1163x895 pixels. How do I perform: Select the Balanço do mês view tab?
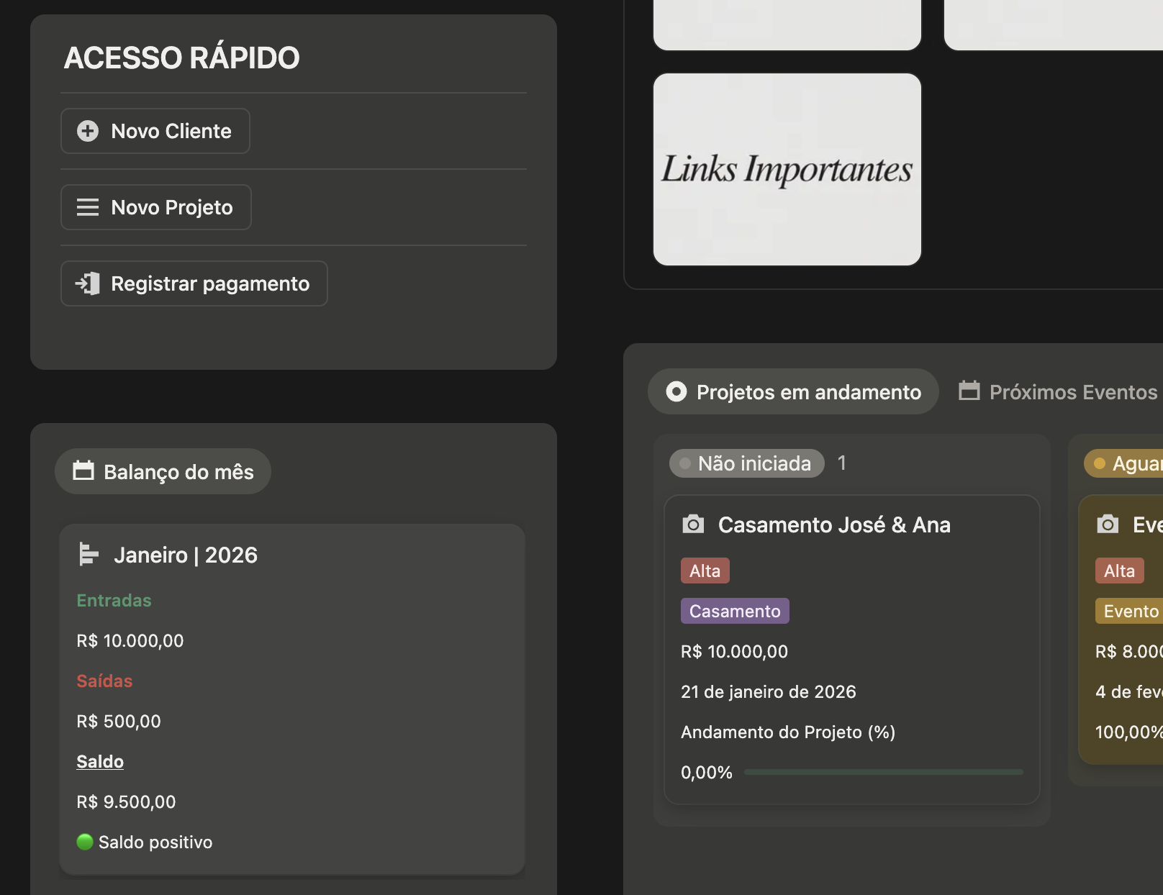[x=163, y=471]
